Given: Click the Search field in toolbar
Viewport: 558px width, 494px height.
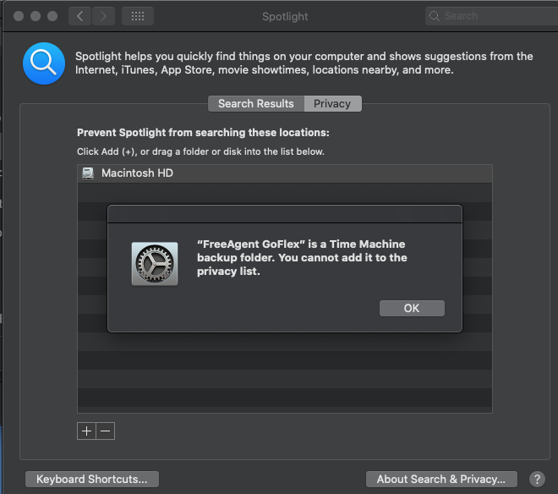Looking at the screenshot, I should [491, 16].
